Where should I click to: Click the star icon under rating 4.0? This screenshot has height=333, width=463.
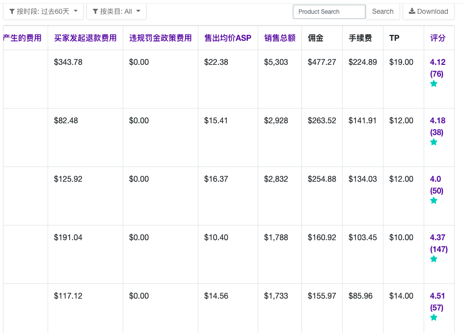coord(434,201)
